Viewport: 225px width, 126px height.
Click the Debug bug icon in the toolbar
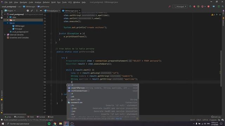tap(194, 7)
